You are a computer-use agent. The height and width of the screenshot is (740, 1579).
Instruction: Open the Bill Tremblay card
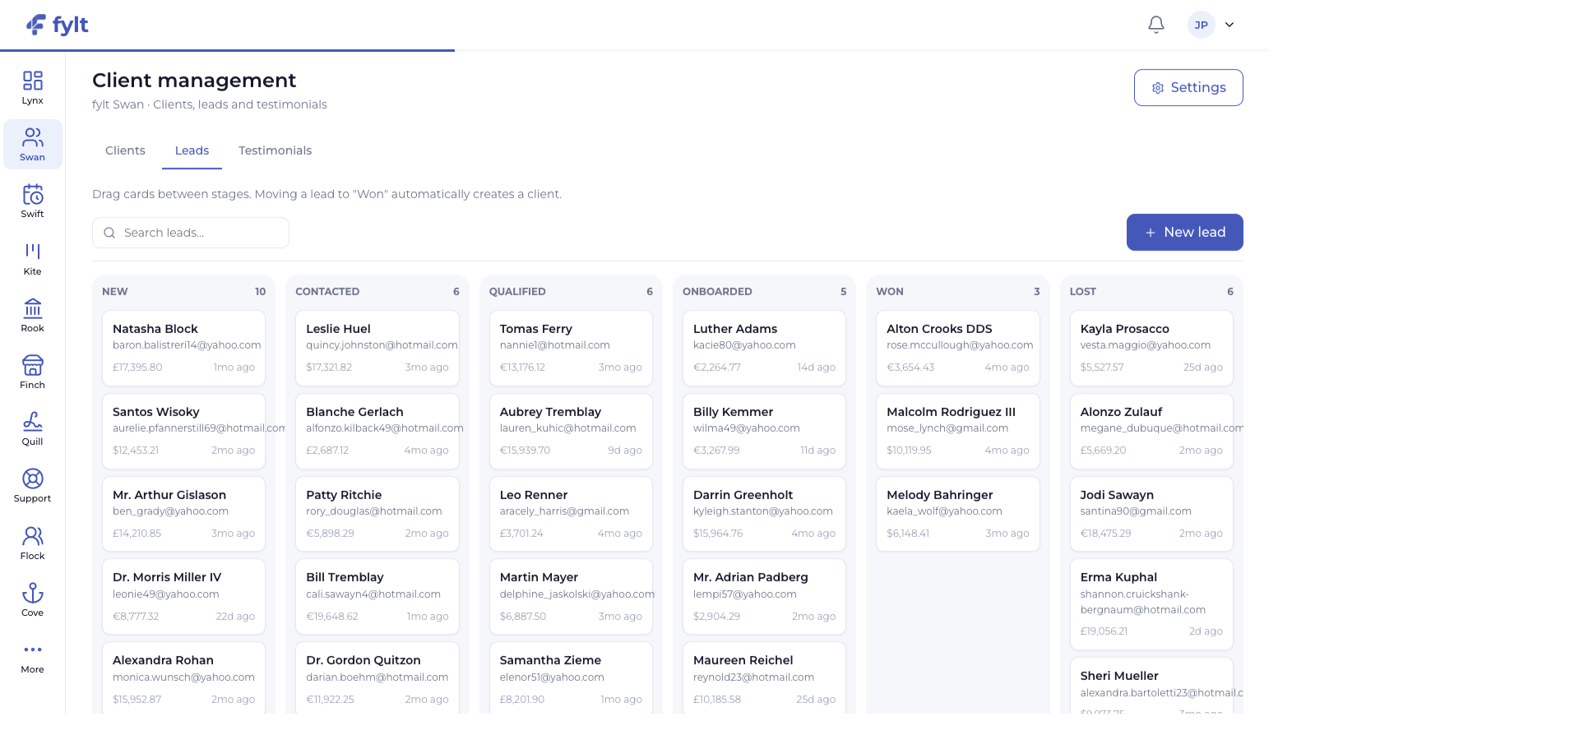tap(377, 596)
